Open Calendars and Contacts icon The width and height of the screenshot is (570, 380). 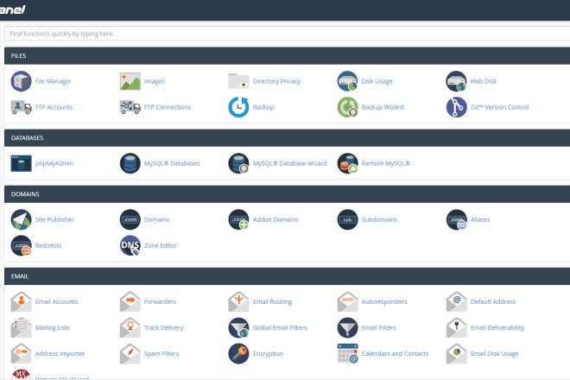pyautogui.click(x=347, y=353)
